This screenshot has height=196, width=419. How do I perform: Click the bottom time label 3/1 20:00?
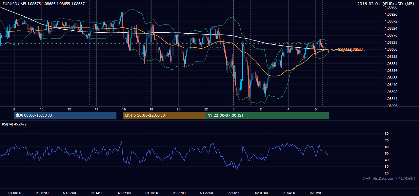[178, 193]
